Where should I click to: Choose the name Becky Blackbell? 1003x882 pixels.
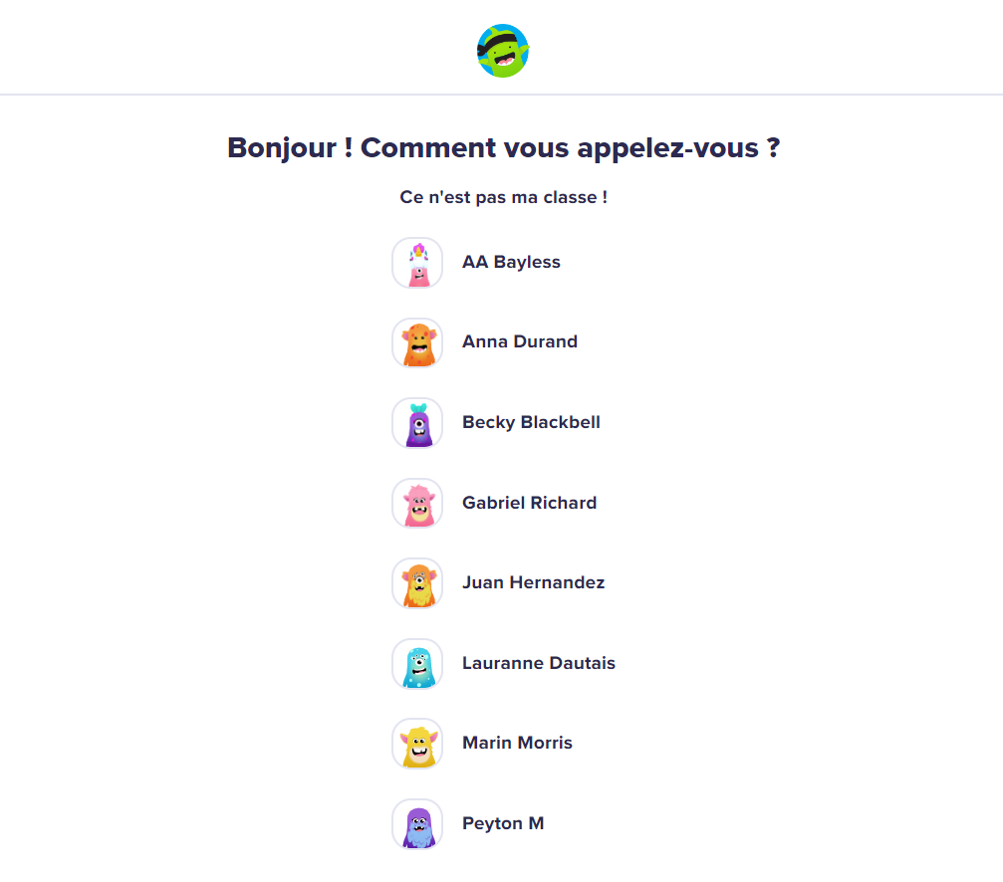531,422
